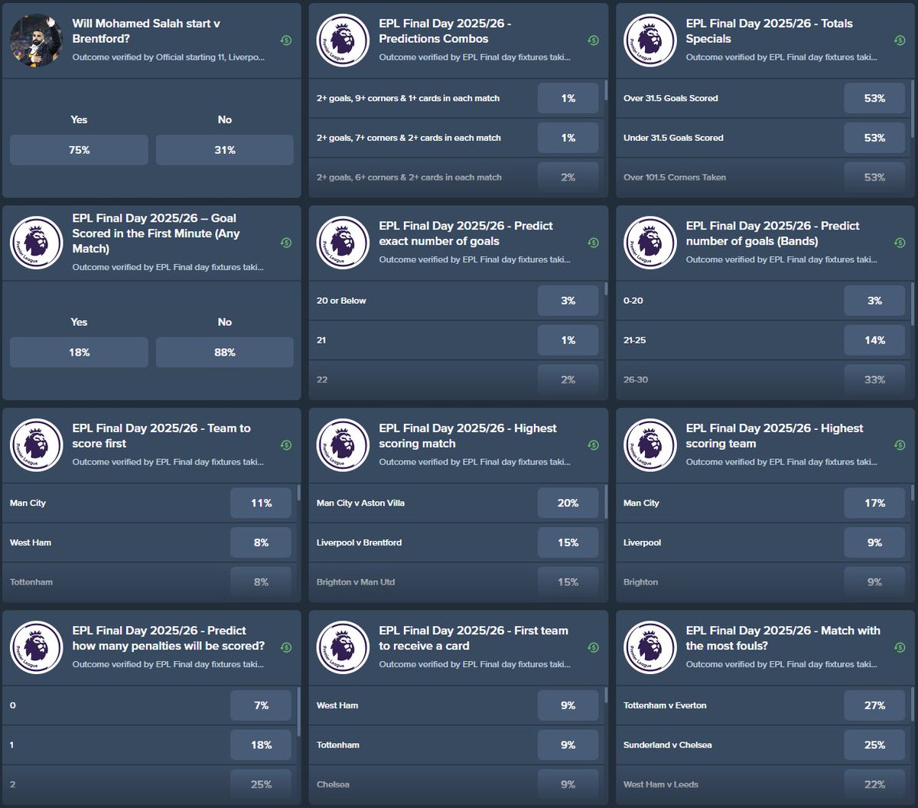Screen dimensions: 918x808
Task: Choose 9% West Ham first to receive card
Action: point(568,705)
